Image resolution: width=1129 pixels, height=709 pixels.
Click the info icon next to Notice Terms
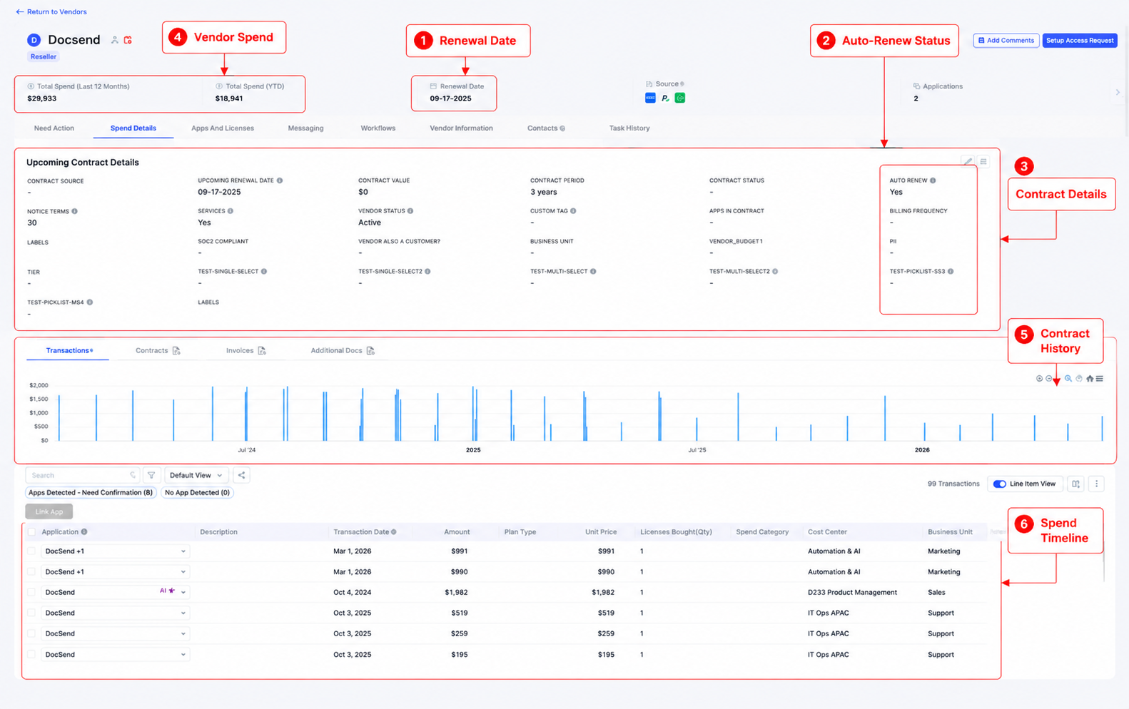click(75, 211)
